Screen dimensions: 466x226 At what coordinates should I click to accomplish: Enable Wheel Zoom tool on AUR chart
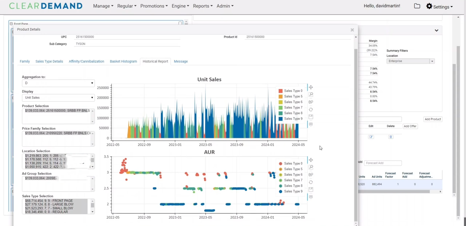(x=311, y=175)
